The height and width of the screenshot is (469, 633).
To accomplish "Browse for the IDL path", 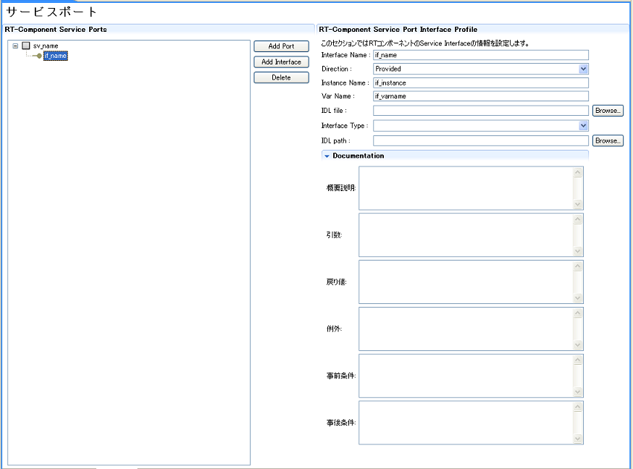I will coord(608,140).
